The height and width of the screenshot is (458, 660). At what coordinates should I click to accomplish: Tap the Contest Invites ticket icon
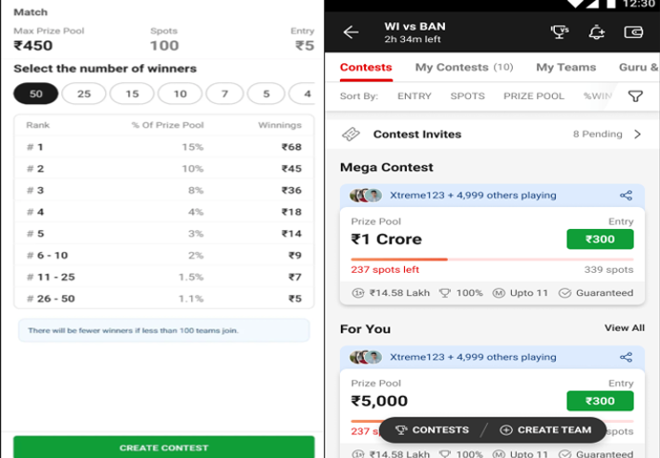pyautogui.click(x=351, y=135)
